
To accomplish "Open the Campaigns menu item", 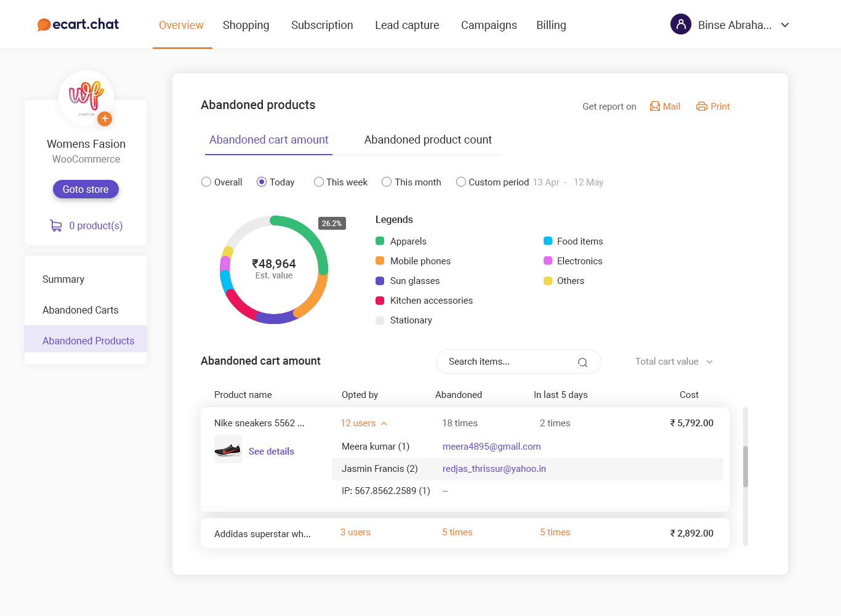I will click(x=489, y=25).
